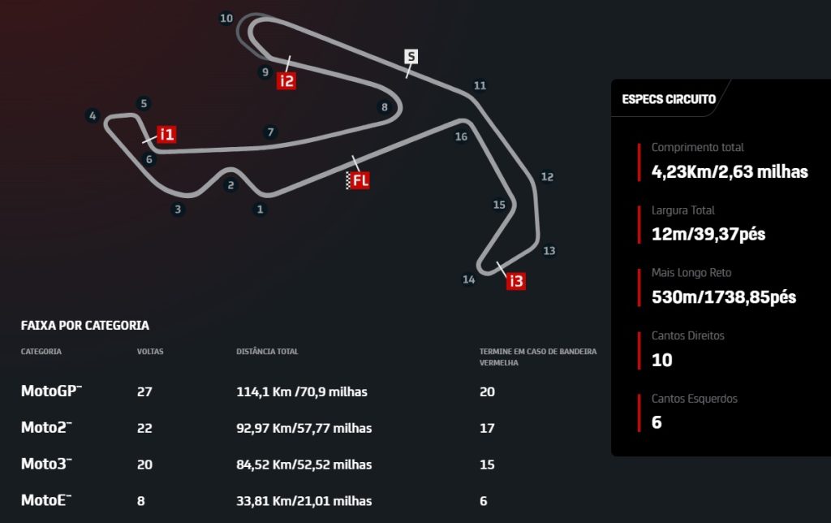
Task: Click the S speed trap marker
Action: [x=411, y=56]
